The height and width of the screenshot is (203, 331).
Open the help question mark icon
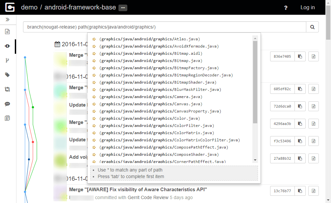click(286, 7)
